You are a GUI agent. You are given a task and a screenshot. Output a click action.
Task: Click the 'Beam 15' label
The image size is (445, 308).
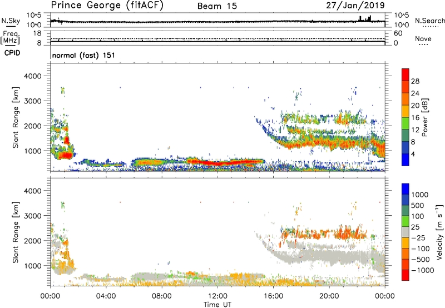point(217,6)
